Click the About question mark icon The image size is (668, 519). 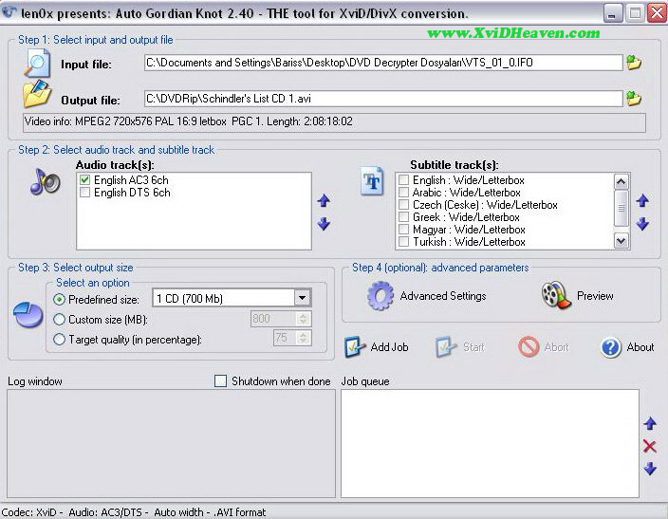point(611,347)
